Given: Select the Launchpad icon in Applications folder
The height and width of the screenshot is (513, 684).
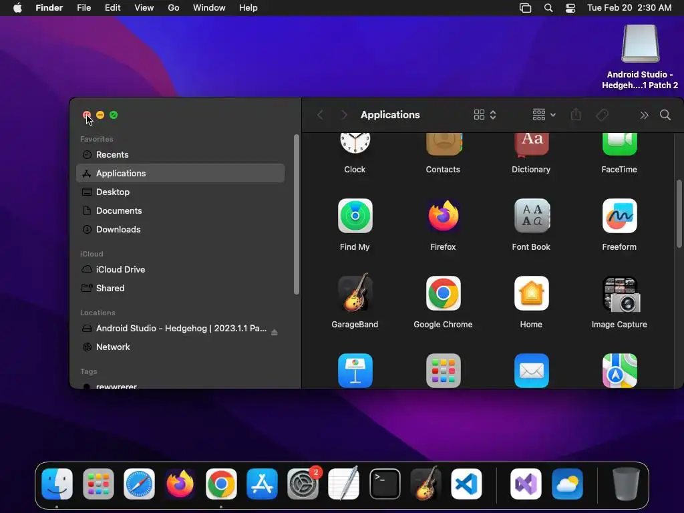Looking at the screenshot, I should click(444, 370).
